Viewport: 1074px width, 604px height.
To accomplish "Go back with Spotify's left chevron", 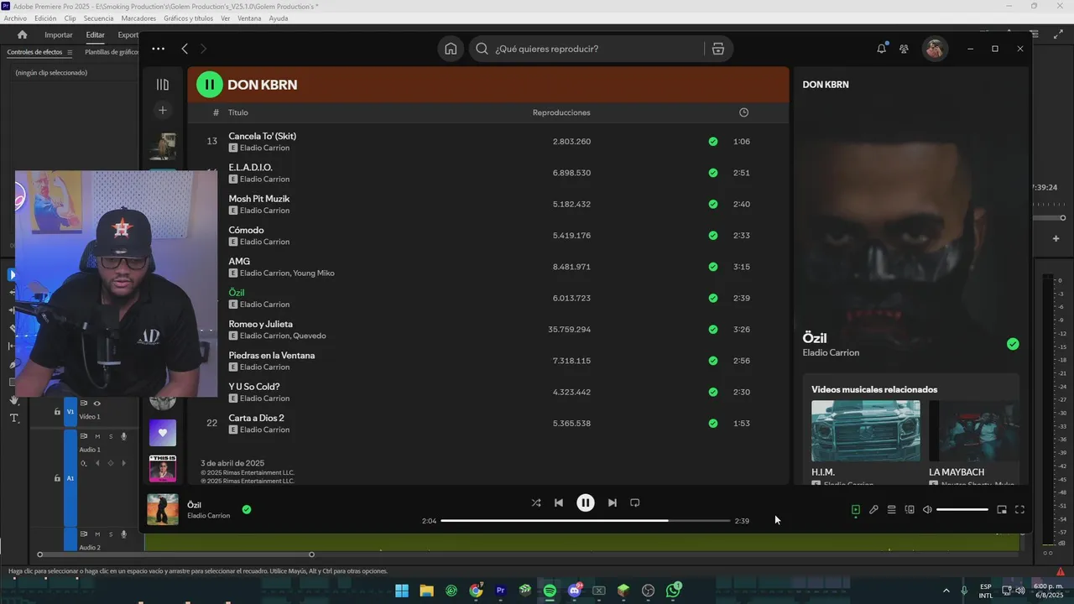I will 185,49.
